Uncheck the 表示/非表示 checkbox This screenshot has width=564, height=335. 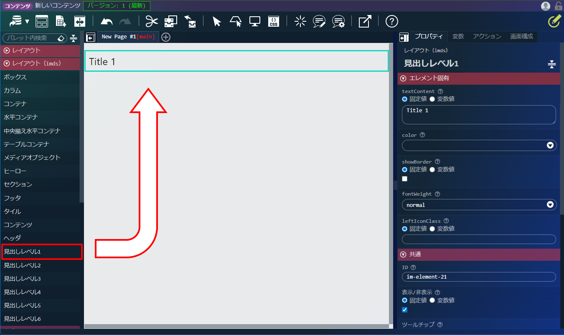coord(404,310)
